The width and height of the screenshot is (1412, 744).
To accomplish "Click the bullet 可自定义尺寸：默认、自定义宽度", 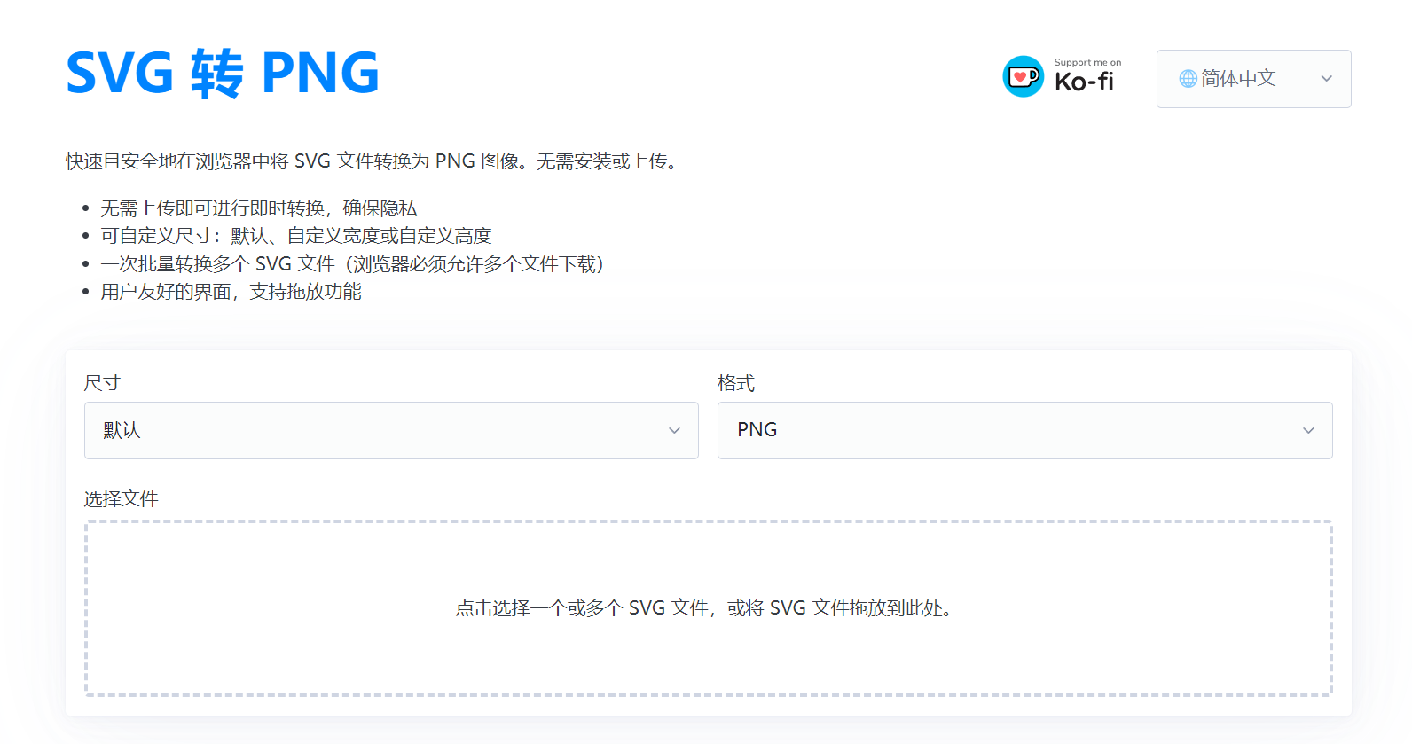I will (x=295, y=236).
